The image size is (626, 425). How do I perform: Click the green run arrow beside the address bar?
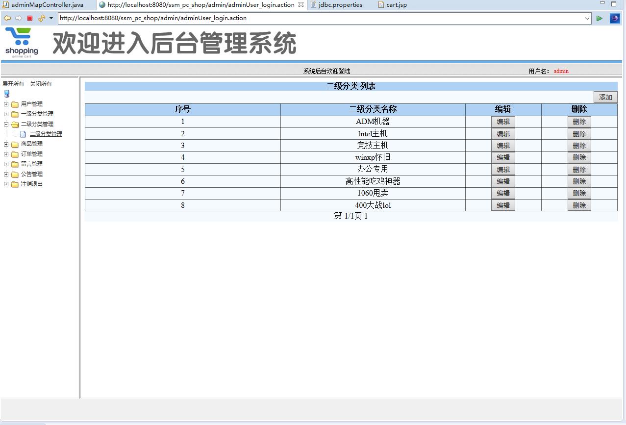[x=599, y=18]
